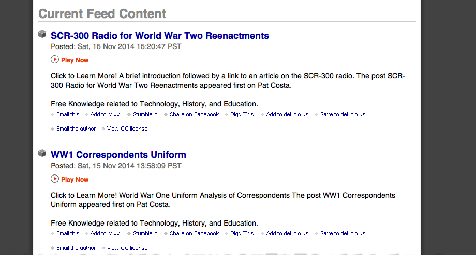
Task: Click the play circle icon for WW1 Correspondents
Action: [55, 179]
